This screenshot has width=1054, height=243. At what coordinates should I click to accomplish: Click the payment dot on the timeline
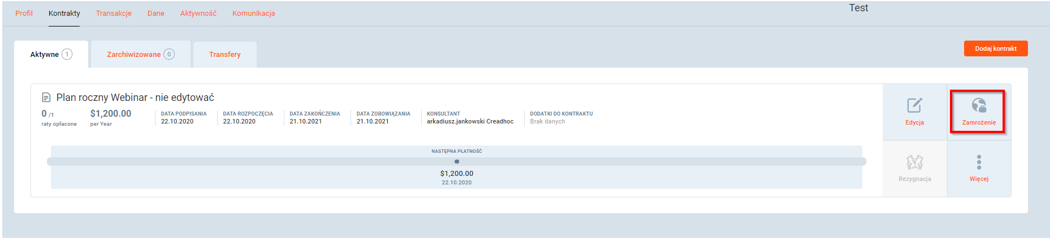tap(457, 162)
